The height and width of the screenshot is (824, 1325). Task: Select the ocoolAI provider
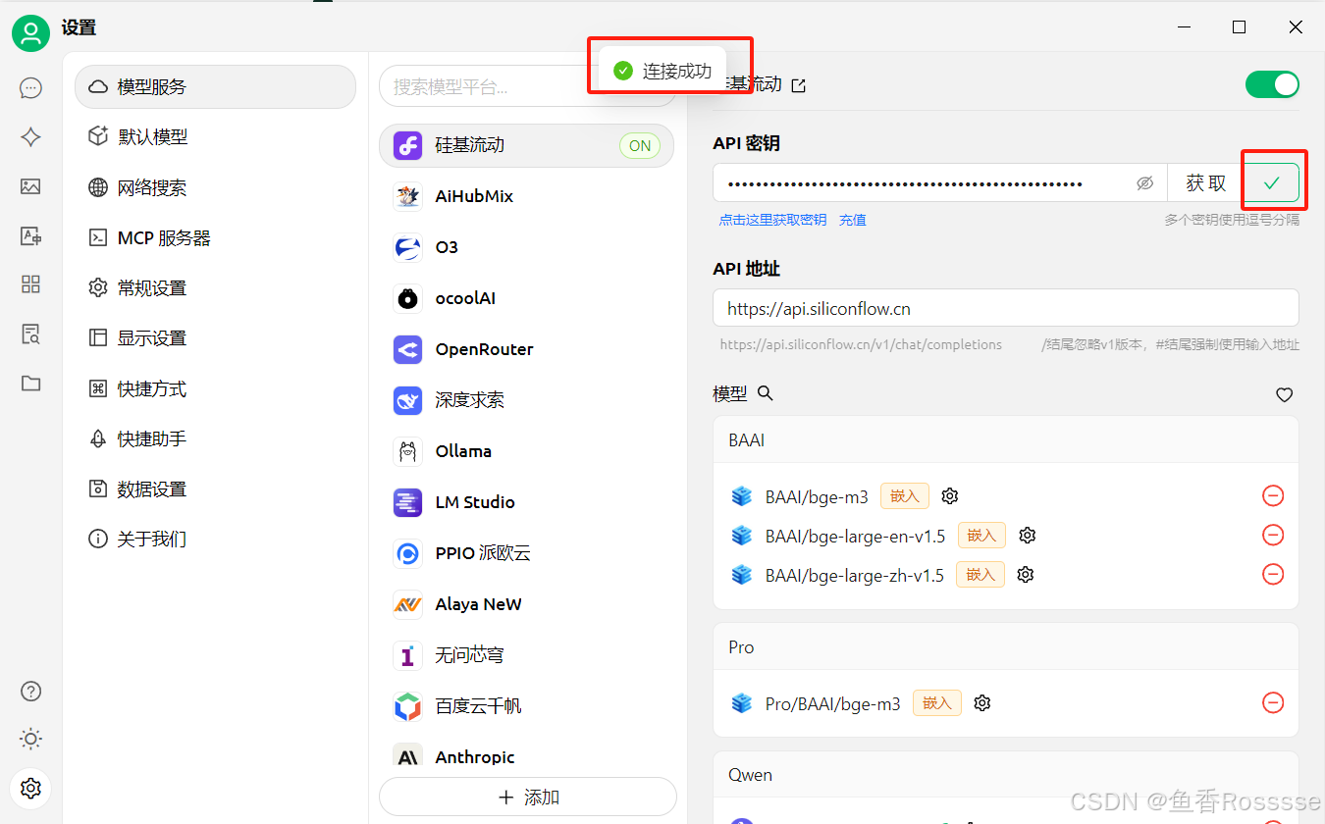coord(527,298)
